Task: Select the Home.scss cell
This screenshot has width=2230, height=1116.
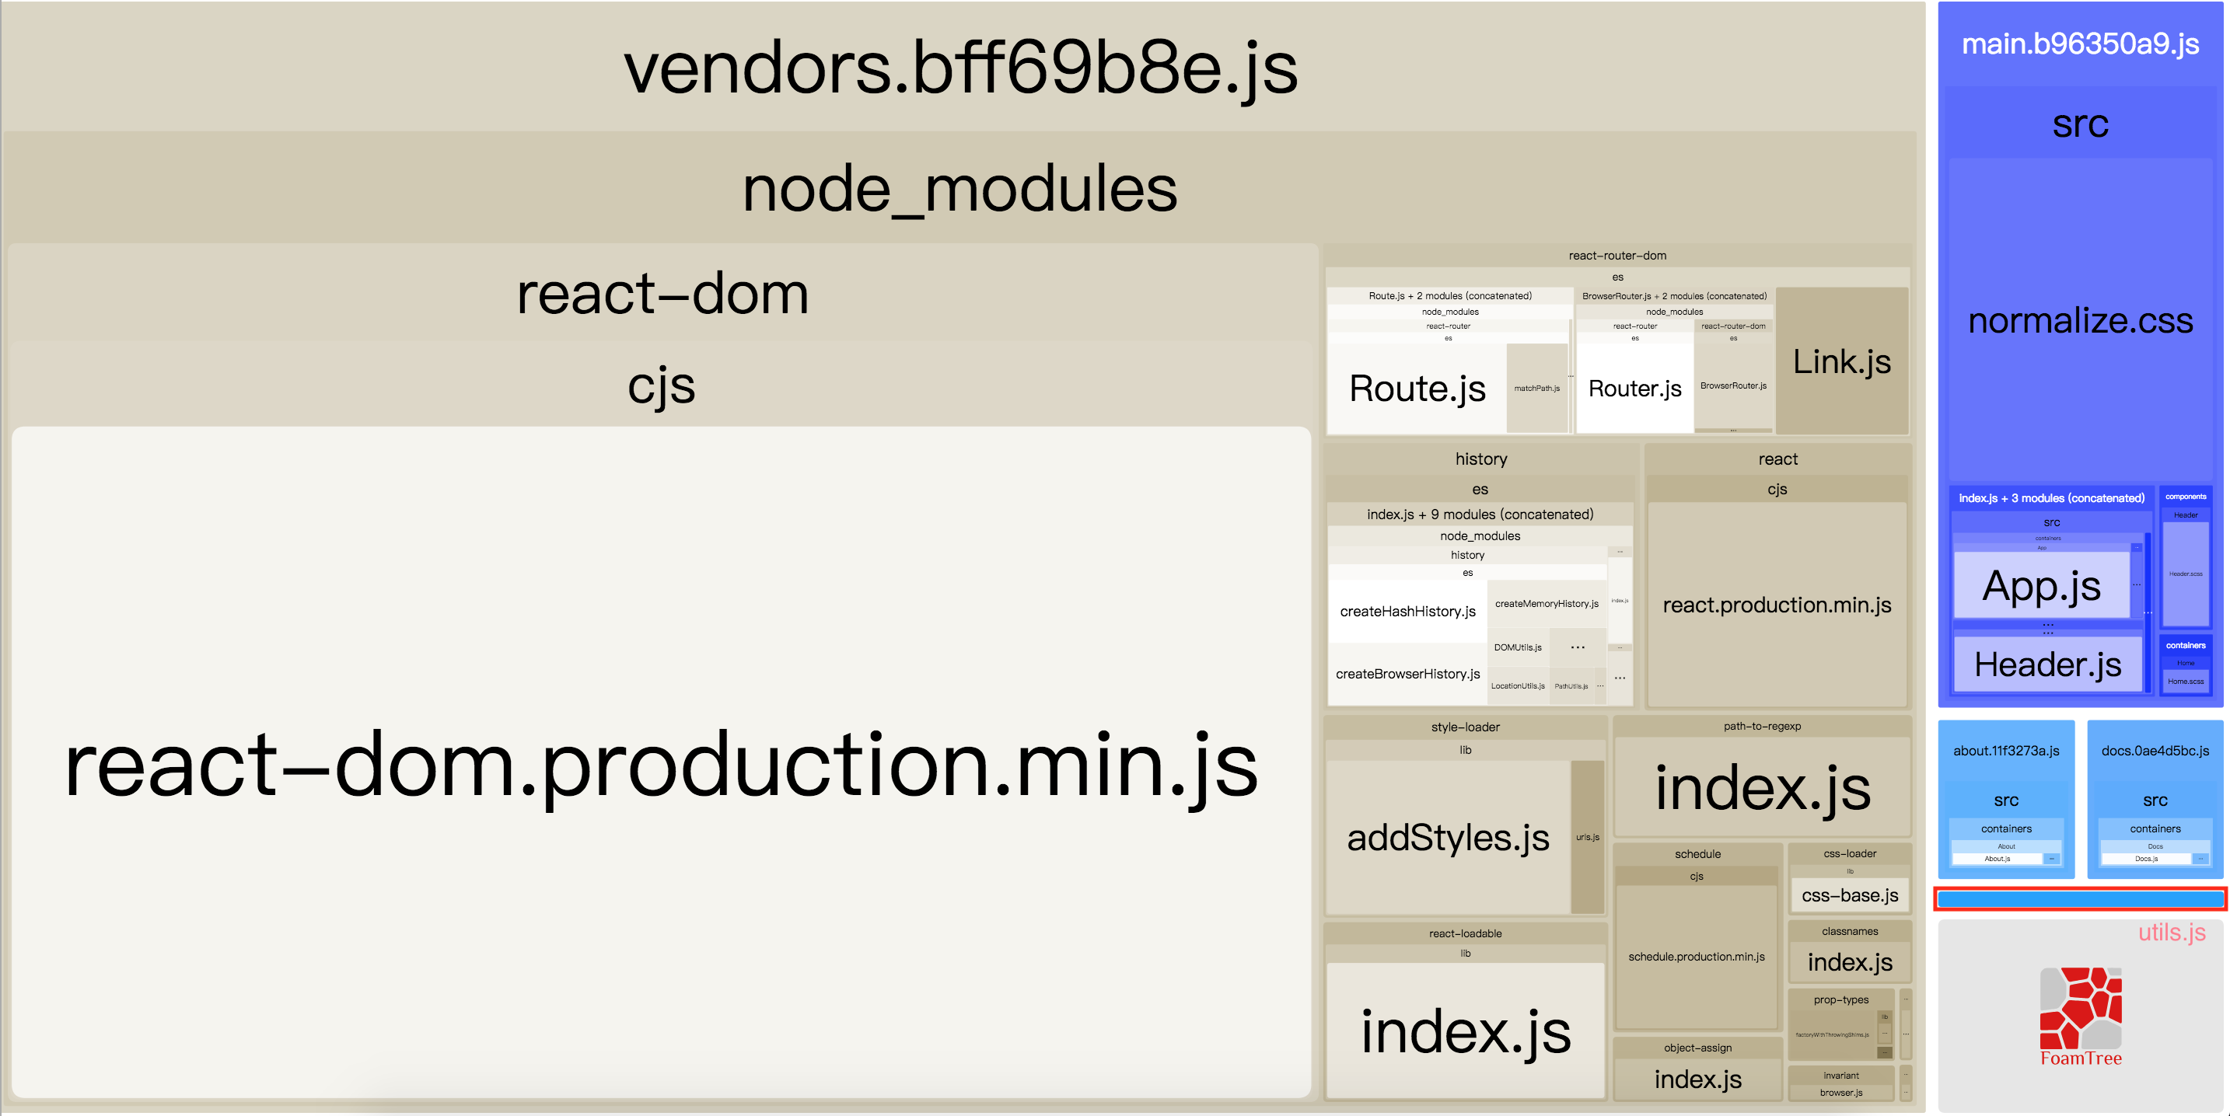Action: pos(2185,682)
